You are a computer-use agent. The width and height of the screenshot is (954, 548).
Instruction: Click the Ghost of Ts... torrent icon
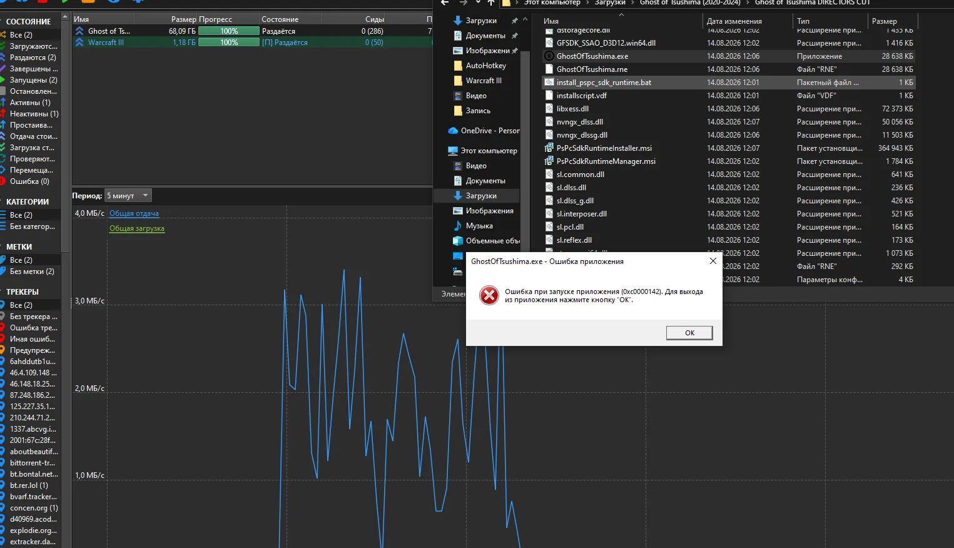[x=79, y=31]
